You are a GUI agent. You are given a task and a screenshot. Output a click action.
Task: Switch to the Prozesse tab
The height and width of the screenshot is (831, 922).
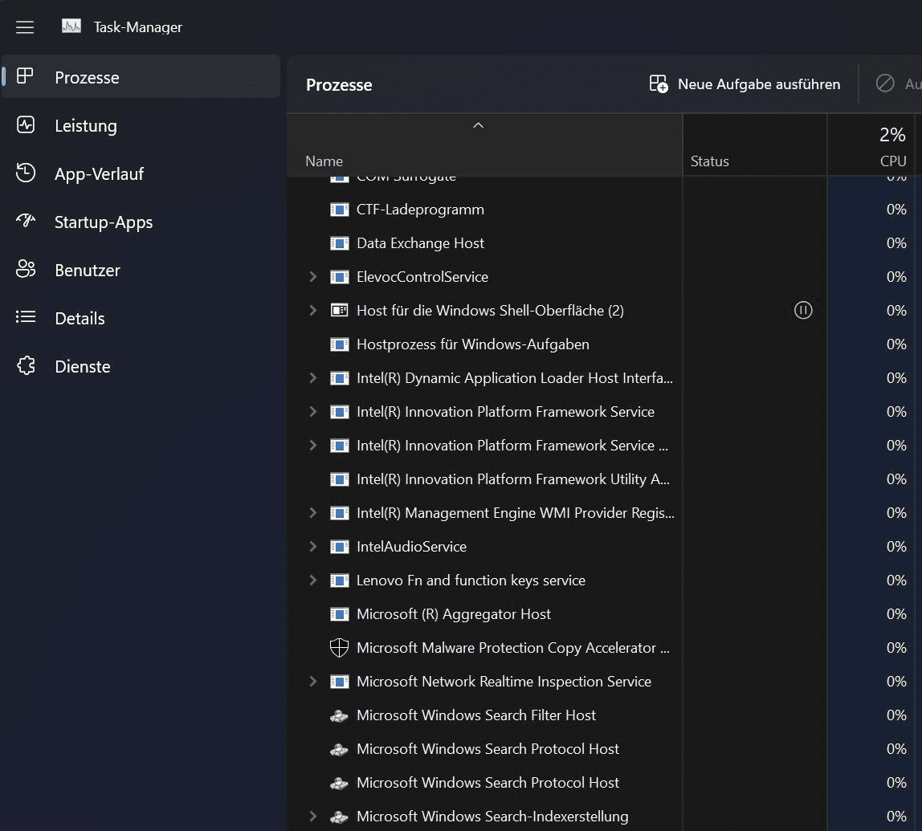click(87, 78)
